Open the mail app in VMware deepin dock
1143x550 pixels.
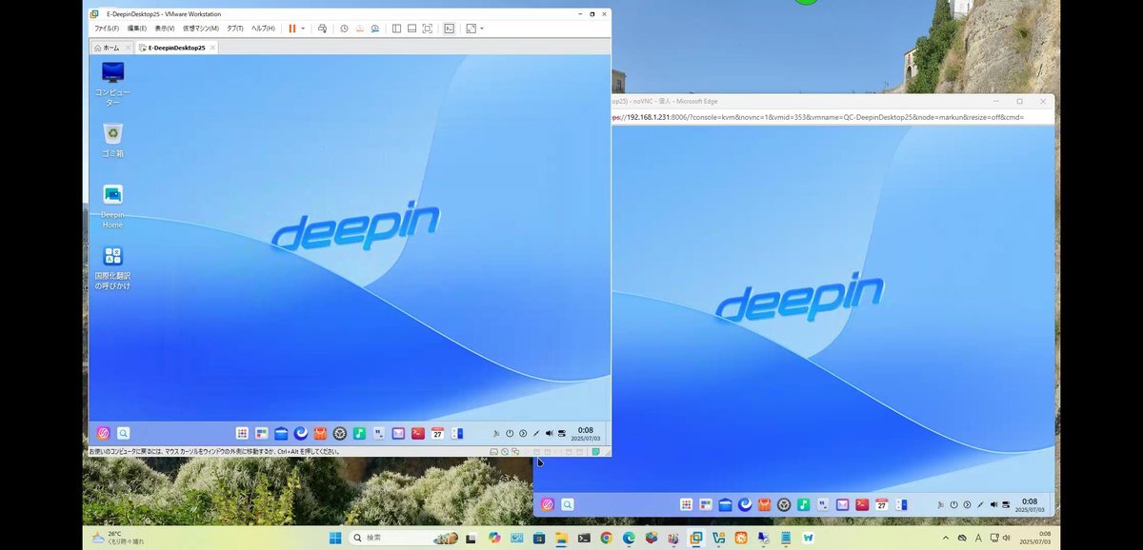point(398,433)
